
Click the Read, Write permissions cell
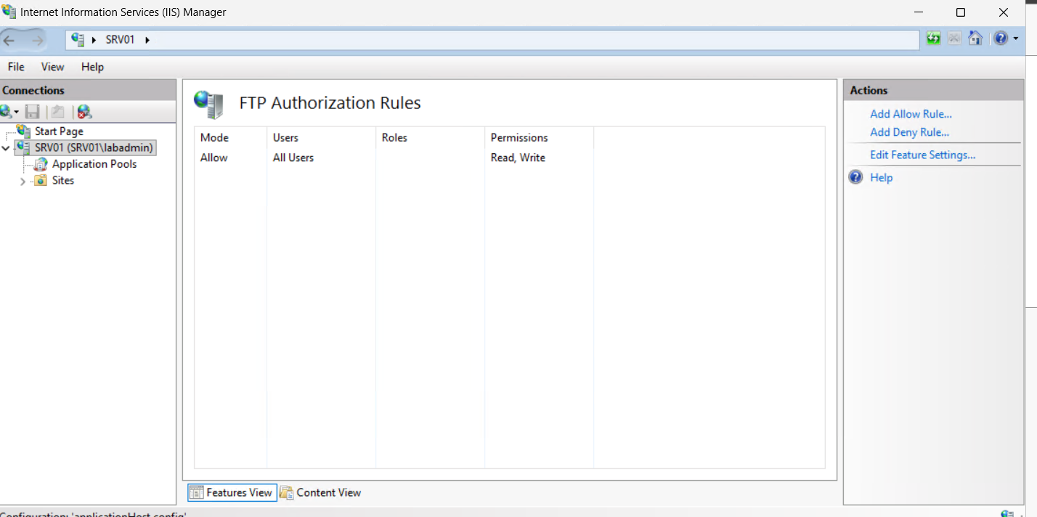click(x=518, y=158)
